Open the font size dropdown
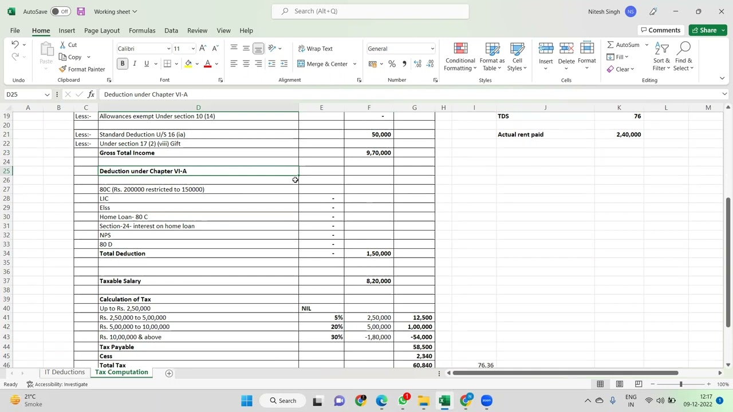733x412 pixels. point(193,49)
